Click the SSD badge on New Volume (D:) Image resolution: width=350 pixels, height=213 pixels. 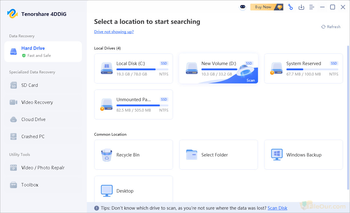249,63
